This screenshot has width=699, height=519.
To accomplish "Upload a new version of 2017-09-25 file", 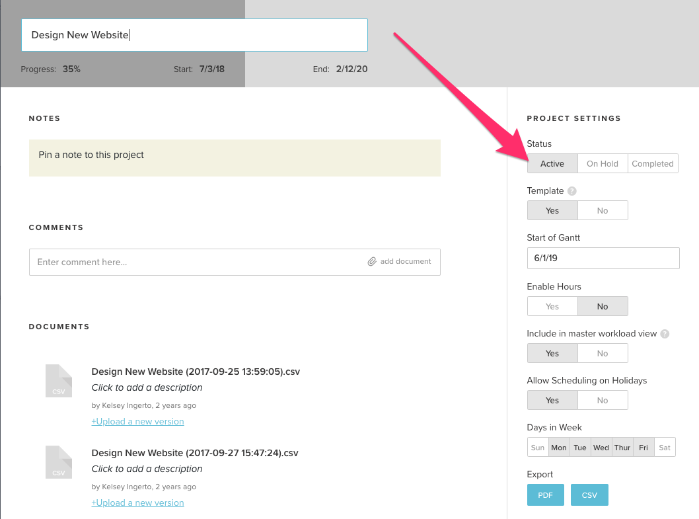I will [x=137, y=421].
